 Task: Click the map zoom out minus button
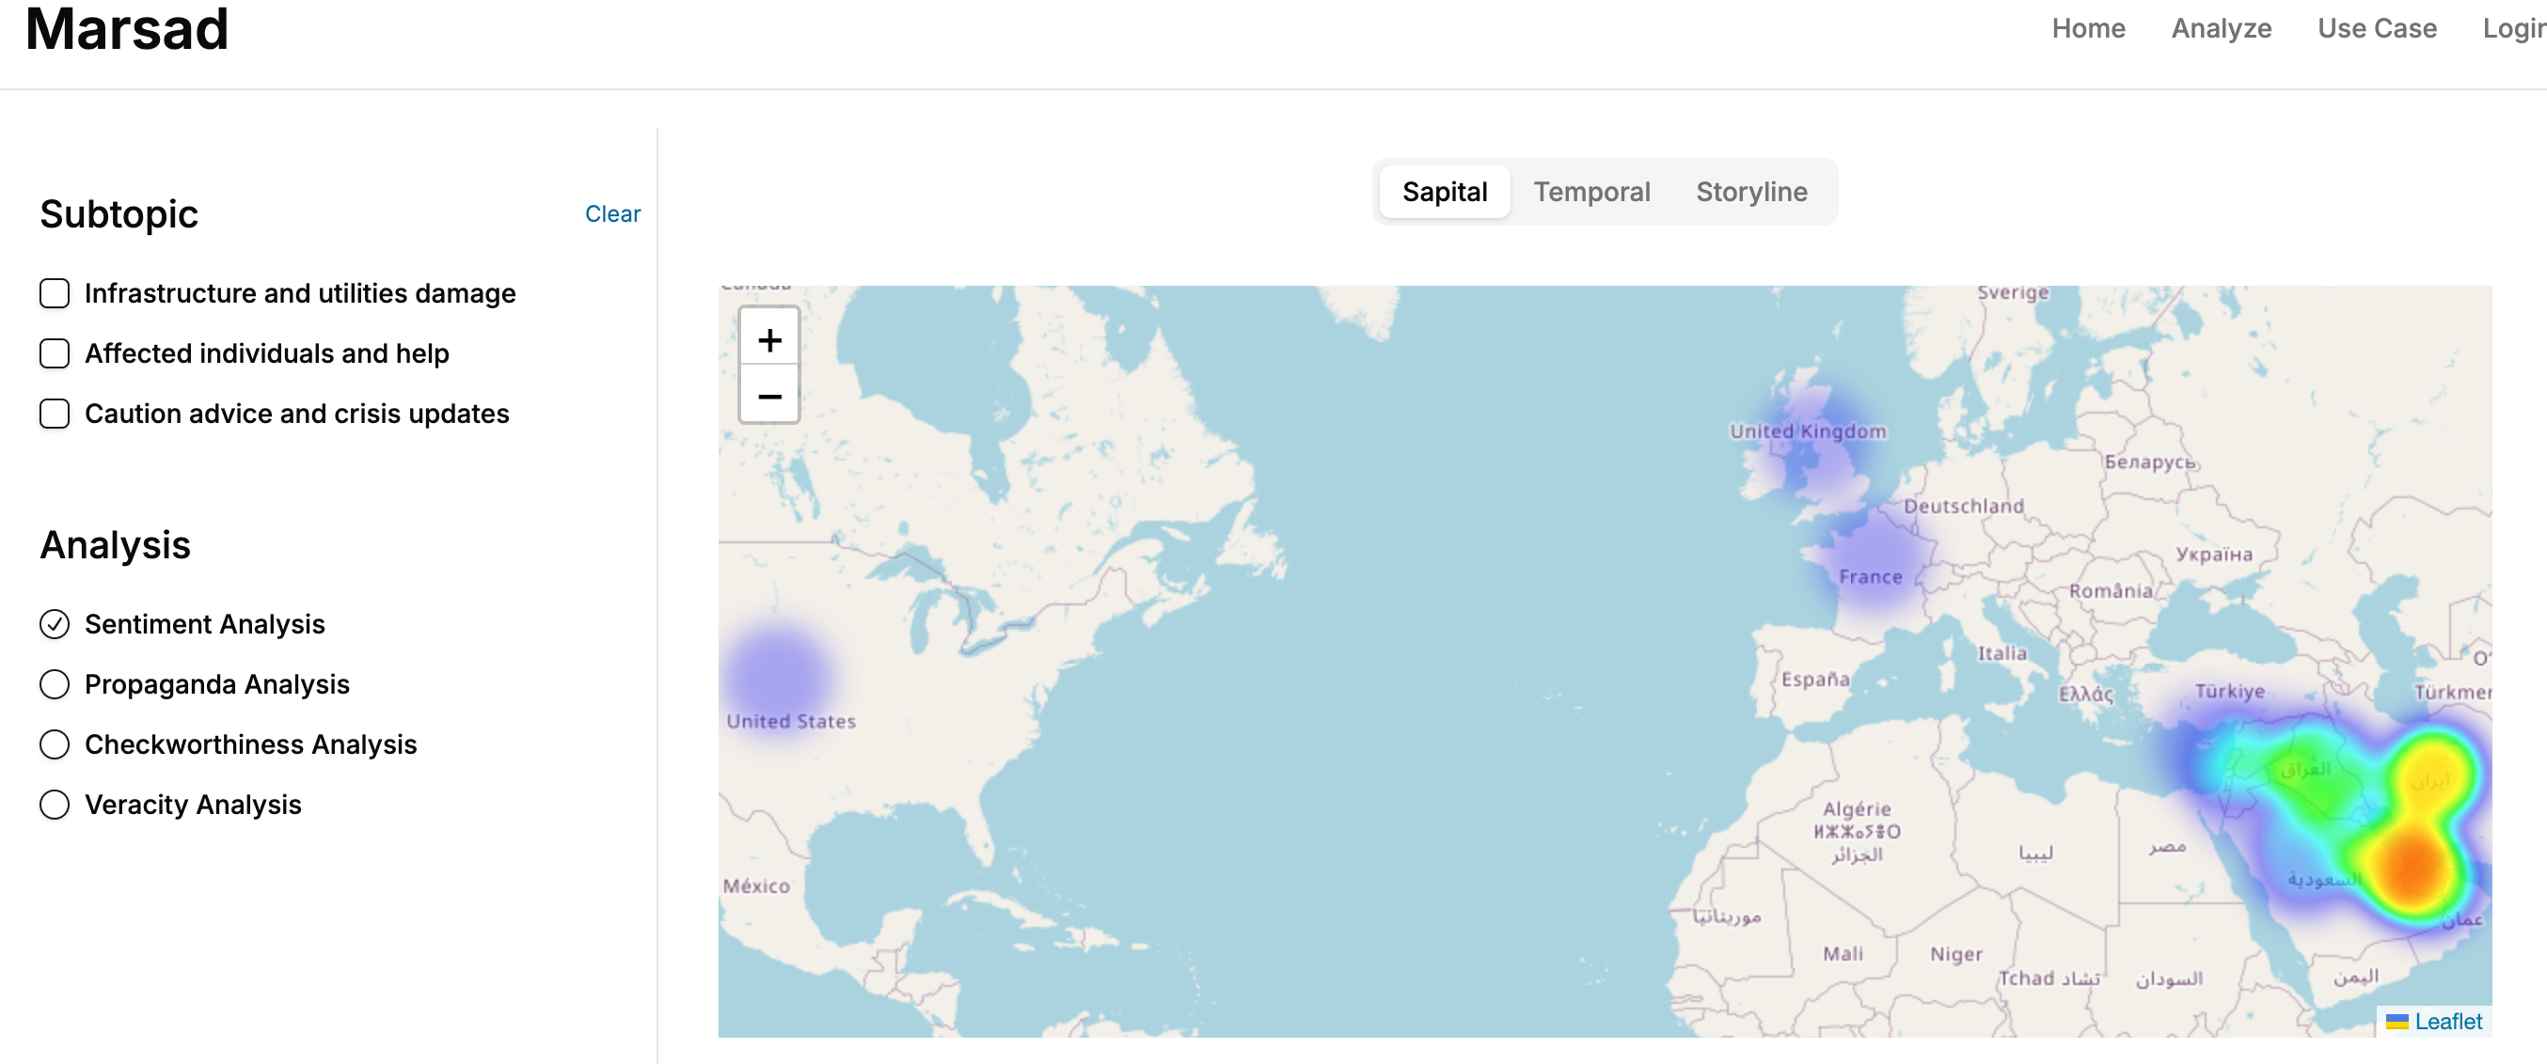point(769,396)
